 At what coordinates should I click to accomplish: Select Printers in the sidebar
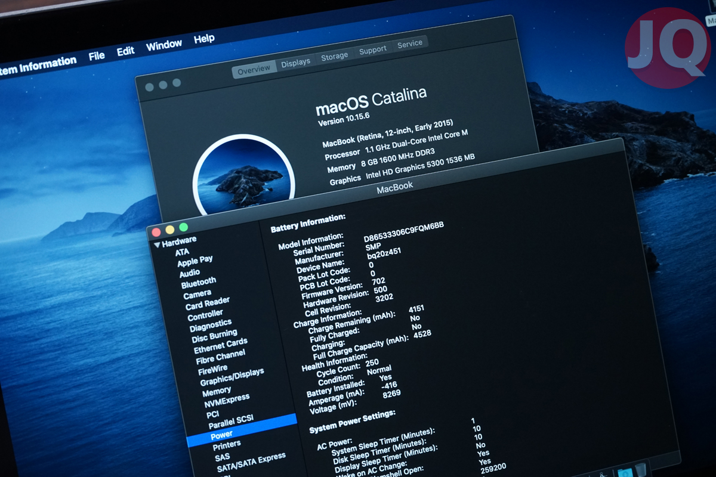(227, 445)
